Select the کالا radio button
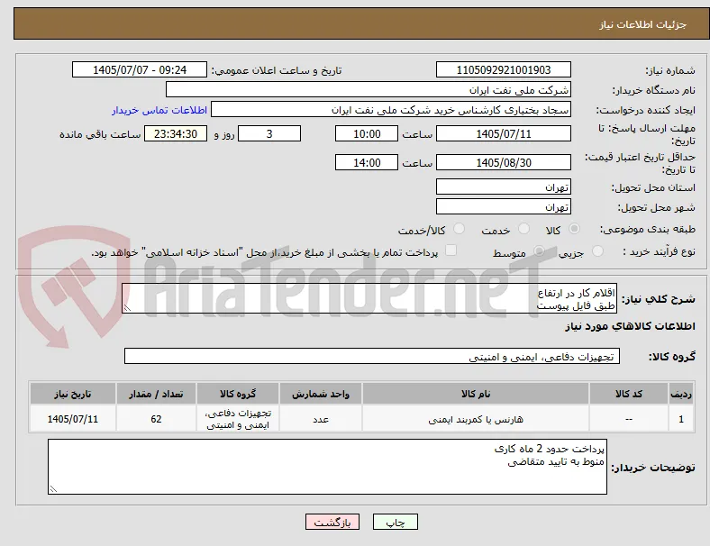 click(574, 229)
